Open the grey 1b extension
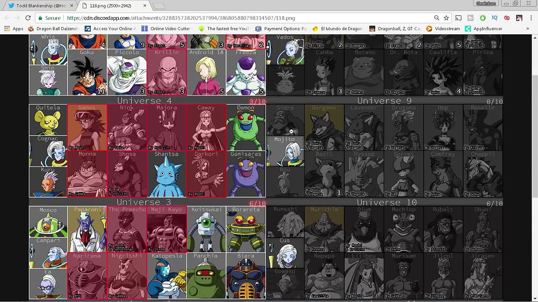The height and width of the screenshot is (302, 538). pyautogui.click(x=470, y=18)
